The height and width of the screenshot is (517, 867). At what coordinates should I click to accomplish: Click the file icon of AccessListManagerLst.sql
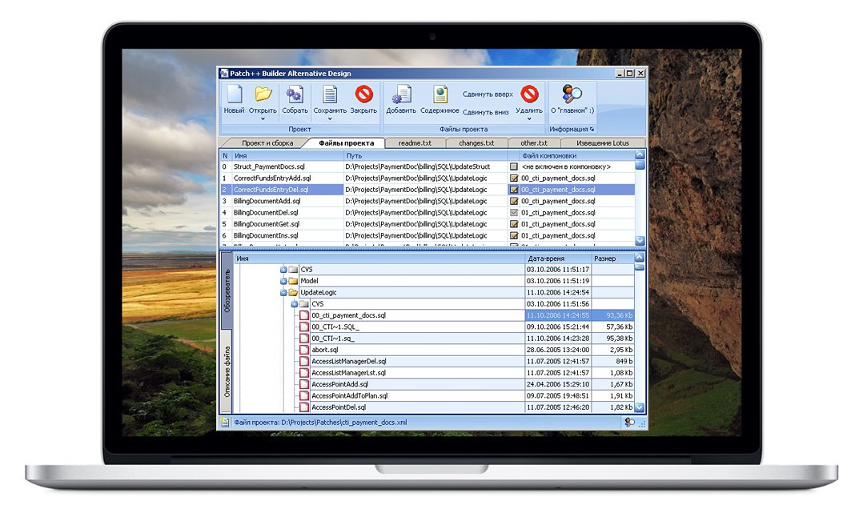pos(304,373)
